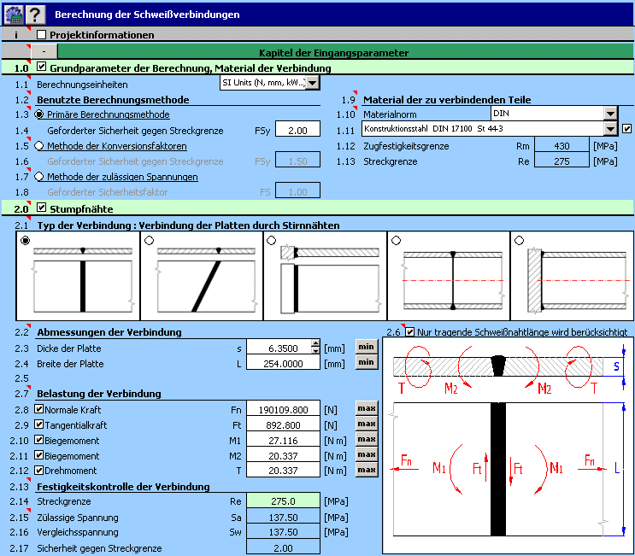Edit Normale Kraft Fn value 190109.800

click(x=283, y=409)
